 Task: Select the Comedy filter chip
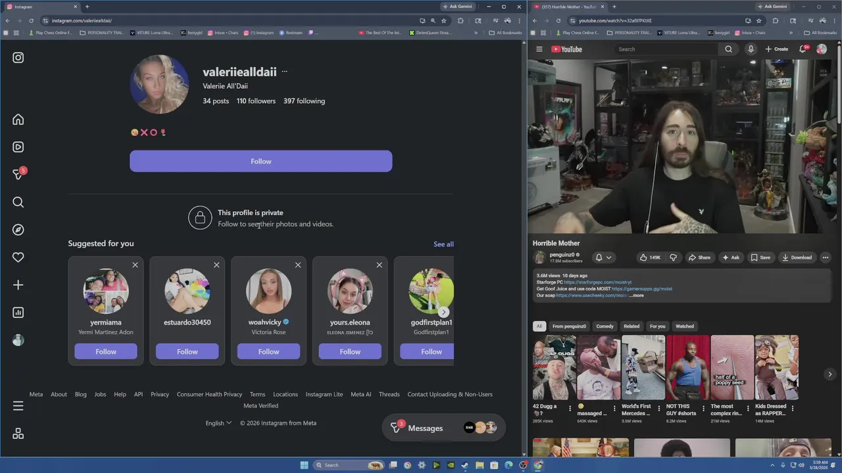coord(605,326)
